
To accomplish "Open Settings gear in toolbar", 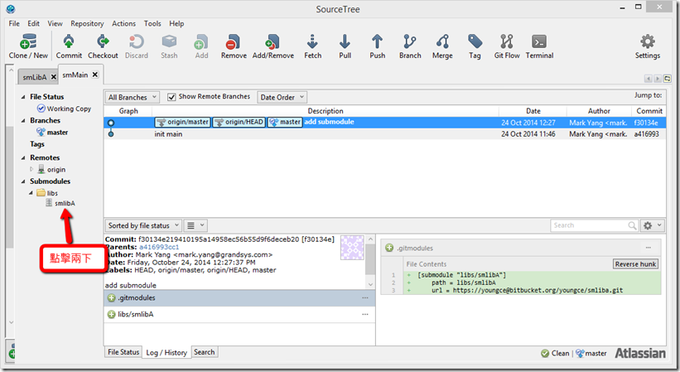I will coord(648,46).
